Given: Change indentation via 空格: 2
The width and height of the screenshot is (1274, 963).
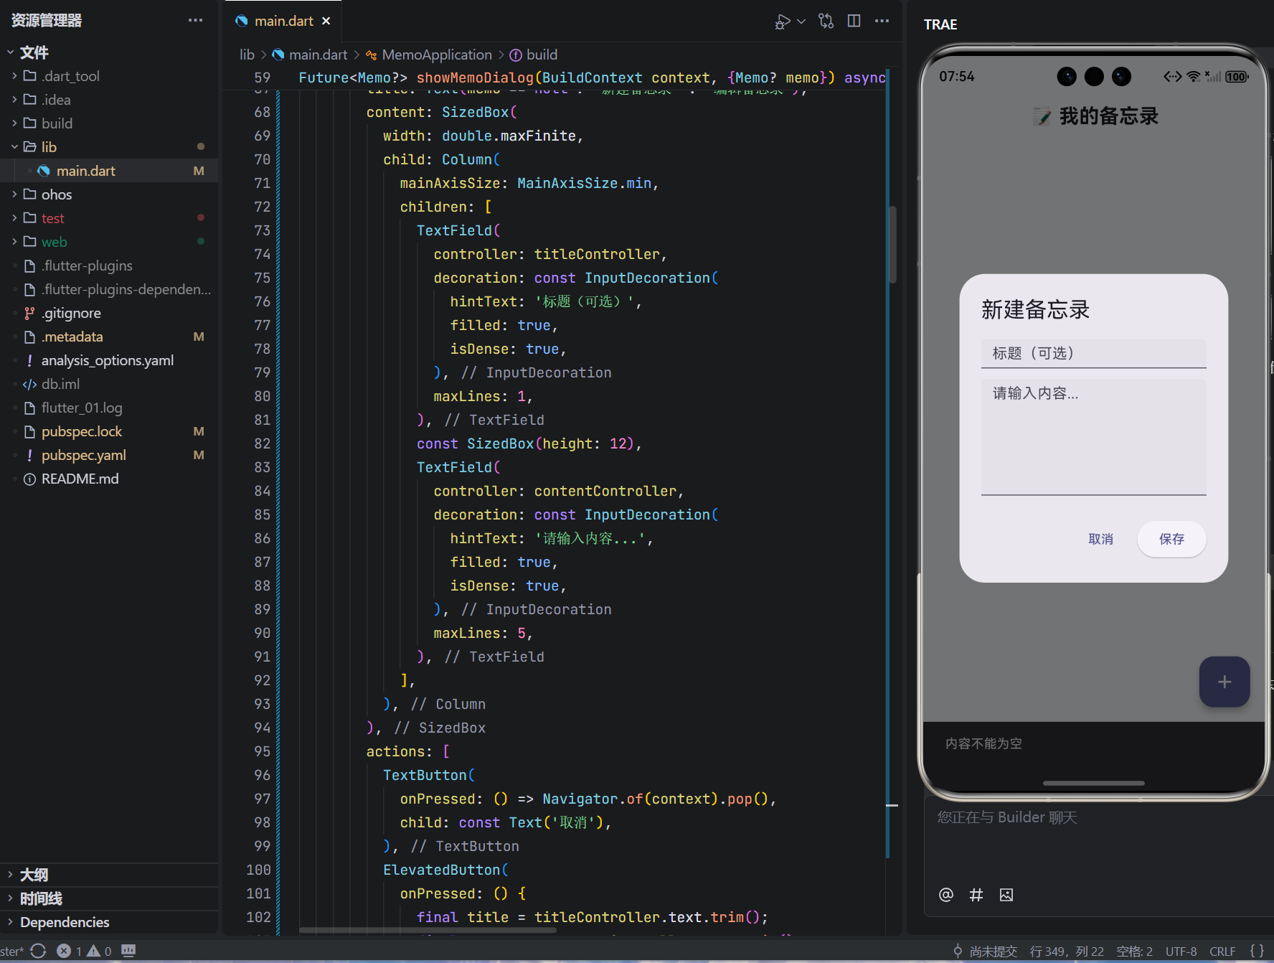Looking at the screenshot, I should pyautogui.click(x=1134, y=951).
